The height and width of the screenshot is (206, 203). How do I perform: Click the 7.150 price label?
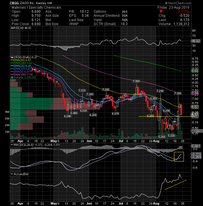[178, 93]
